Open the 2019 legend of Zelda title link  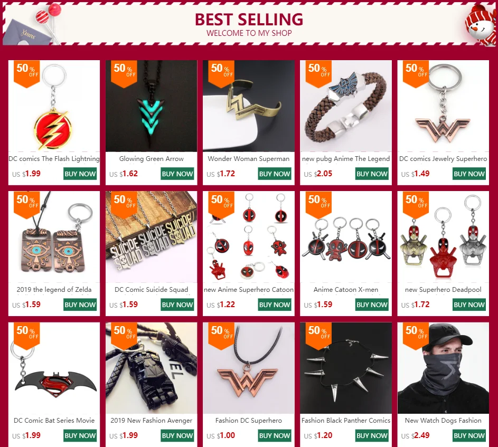coord(54,290)
